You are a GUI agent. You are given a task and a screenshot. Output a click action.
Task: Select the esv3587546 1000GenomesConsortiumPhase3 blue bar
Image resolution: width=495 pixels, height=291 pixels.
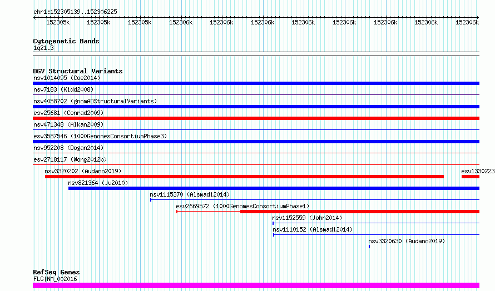click(256, 142)
